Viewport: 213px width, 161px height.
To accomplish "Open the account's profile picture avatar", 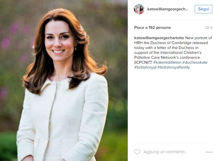I will pyautogui.click(x=139, y=9).
